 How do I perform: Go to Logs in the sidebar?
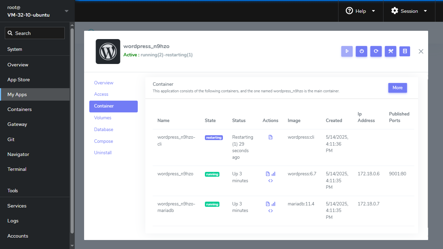pyautogui.click(x=35, y=221)
